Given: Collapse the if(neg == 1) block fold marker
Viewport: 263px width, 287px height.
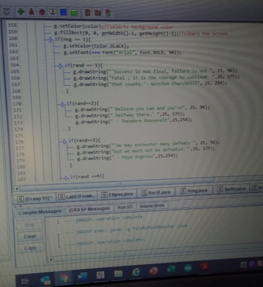Looking at the screenshot, I should coord(50,40).
